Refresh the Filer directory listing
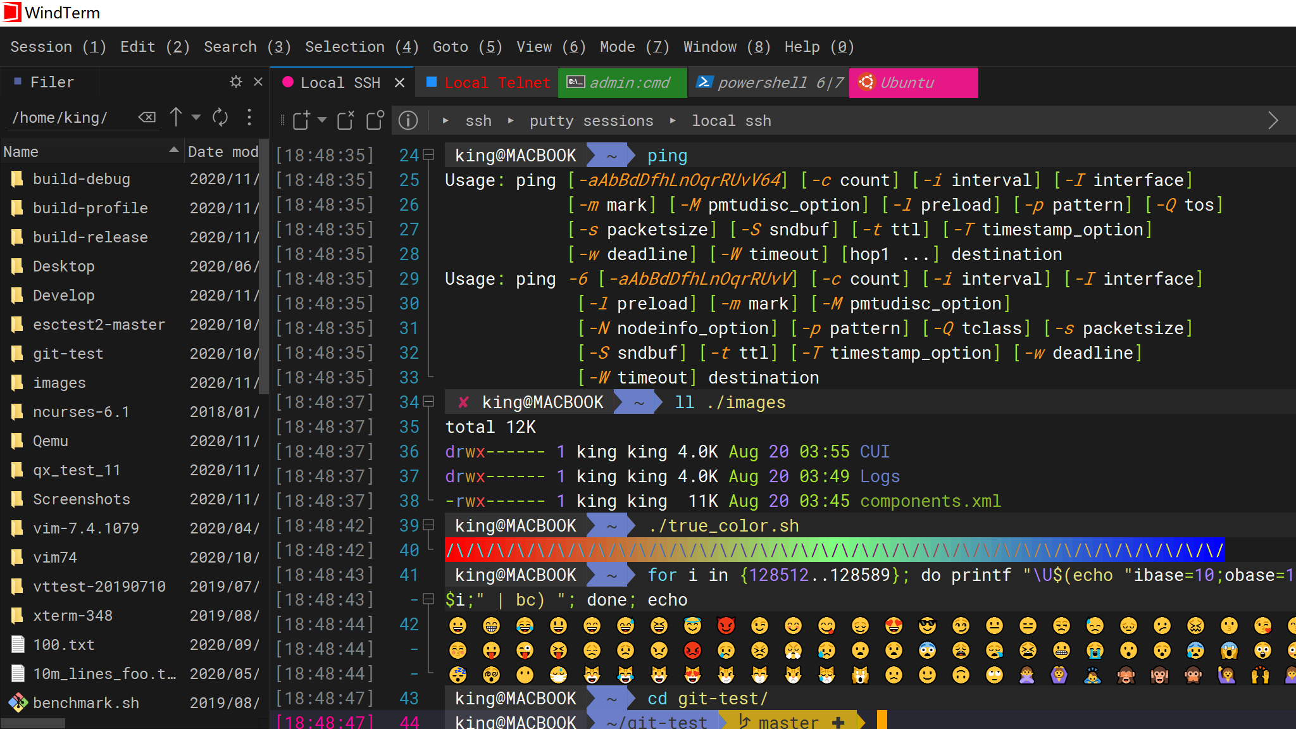Image resolution: width=1296 pixels, height=729 pixels. tap(220, 117)
